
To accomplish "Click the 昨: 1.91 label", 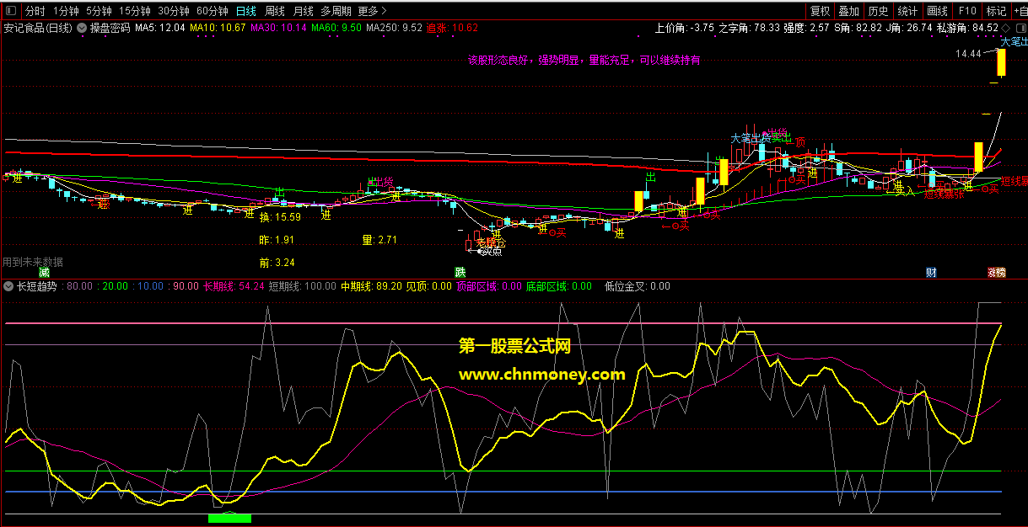I will [277, 240].
